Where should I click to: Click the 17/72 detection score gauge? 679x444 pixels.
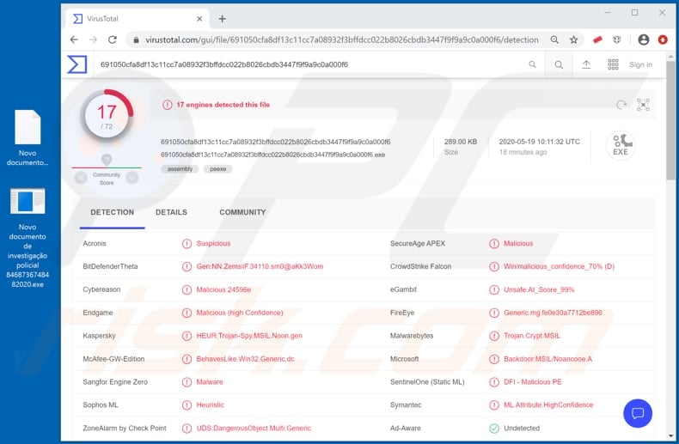[107, 115]
